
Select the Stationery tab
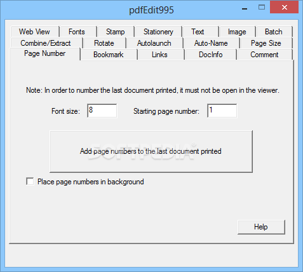(158, 32)
